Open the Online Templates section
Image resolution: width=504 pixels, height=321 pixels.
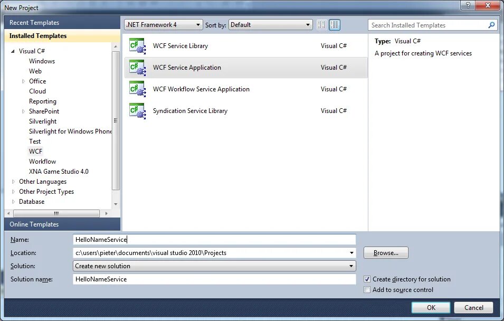[62, 224]
